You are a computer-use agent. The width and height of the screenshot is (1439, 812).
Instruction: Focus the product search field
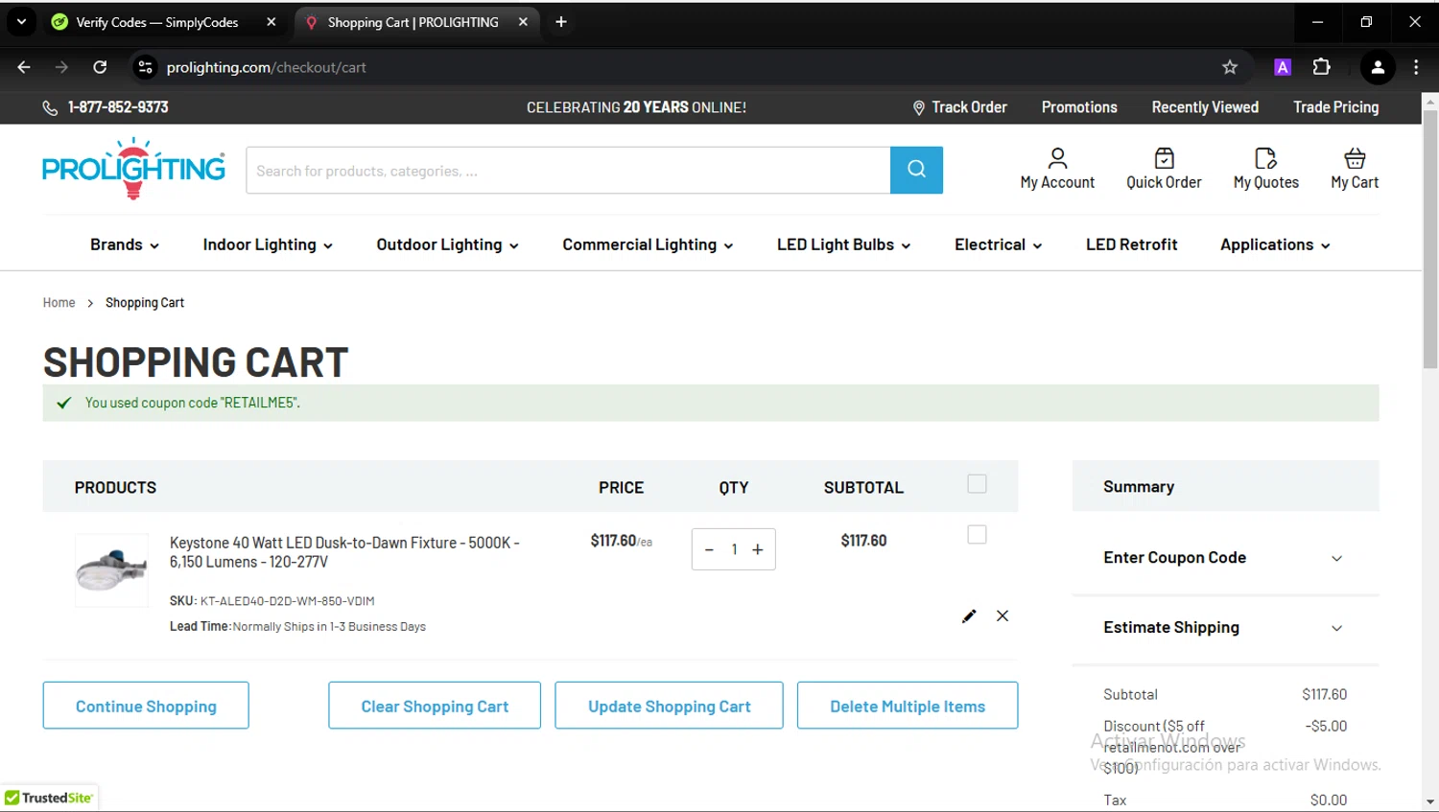coord(568,170)
